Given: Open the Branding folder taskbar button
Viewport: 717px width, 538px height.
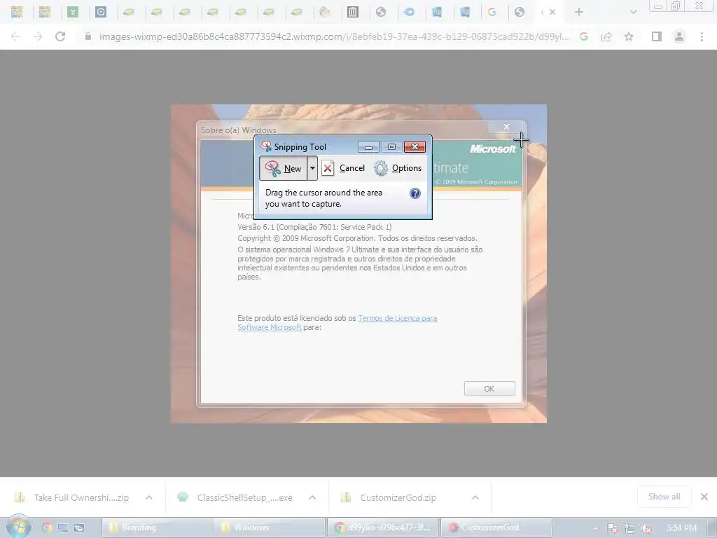Looking at the screenshot, I should (157, 527).
